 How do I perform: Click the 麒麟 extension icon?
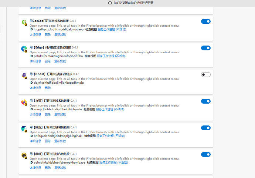(24, 155)
